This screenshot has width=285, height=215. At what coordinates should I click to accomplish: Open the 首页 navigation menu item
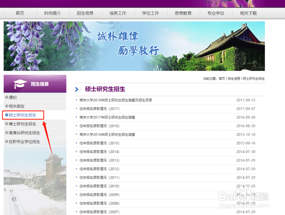tap(20, 13)
